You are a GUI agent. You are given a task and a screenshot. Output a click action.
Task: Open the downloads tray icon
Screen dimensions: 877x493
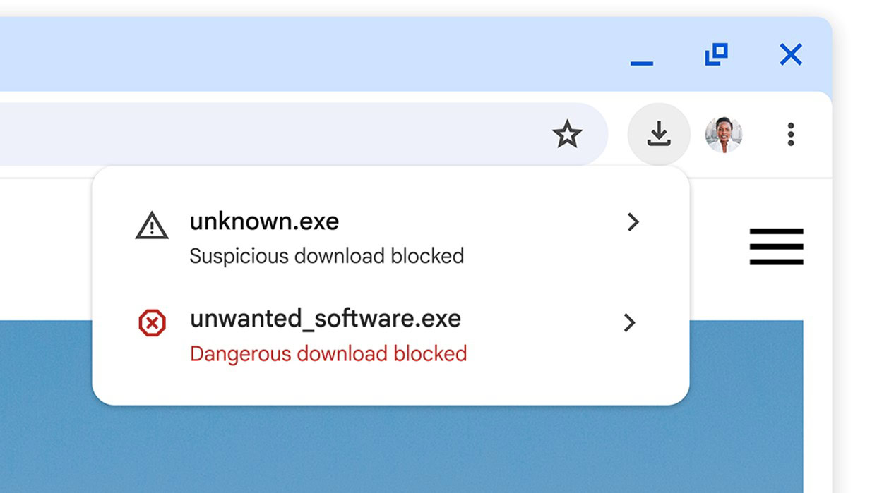pos(658,134)
